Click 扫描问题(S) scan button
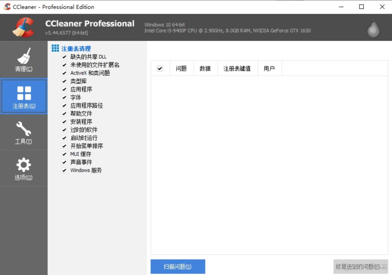 click(178, 266)
